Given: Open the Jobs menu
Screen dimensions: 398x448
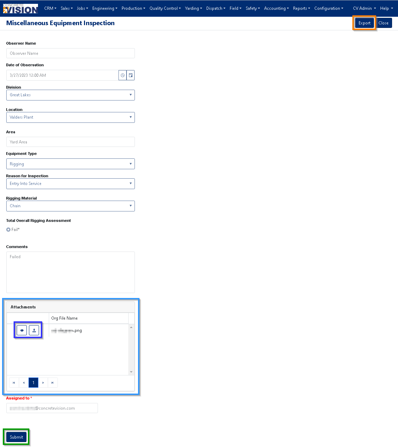Looking at the screenshot, I should click(82, 8).
